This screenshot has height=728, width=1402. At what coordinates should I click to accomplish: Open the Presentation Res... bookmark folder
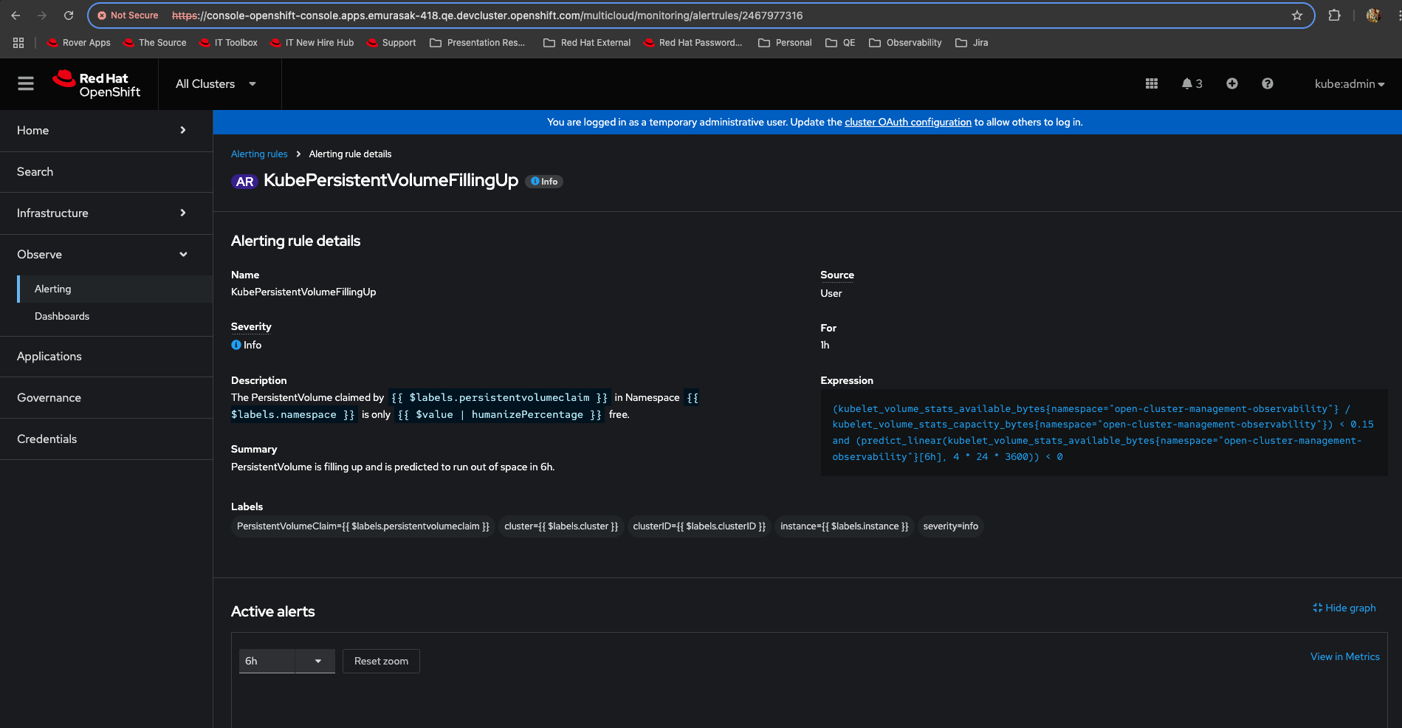click(x=478, y=43)
